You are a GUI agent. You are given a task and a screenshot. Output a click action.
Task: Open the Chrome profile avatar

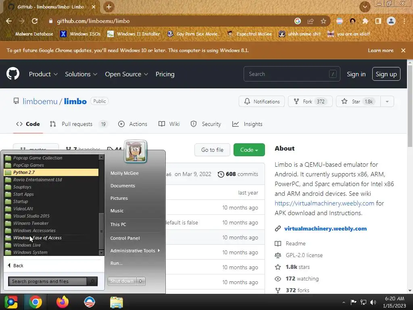pos(391,21)
